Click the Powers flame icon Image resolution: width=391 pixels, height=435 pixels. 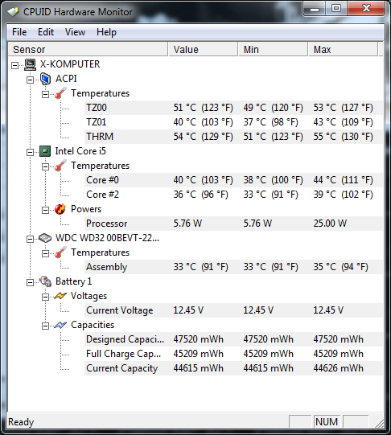click(x=60, y=209)
